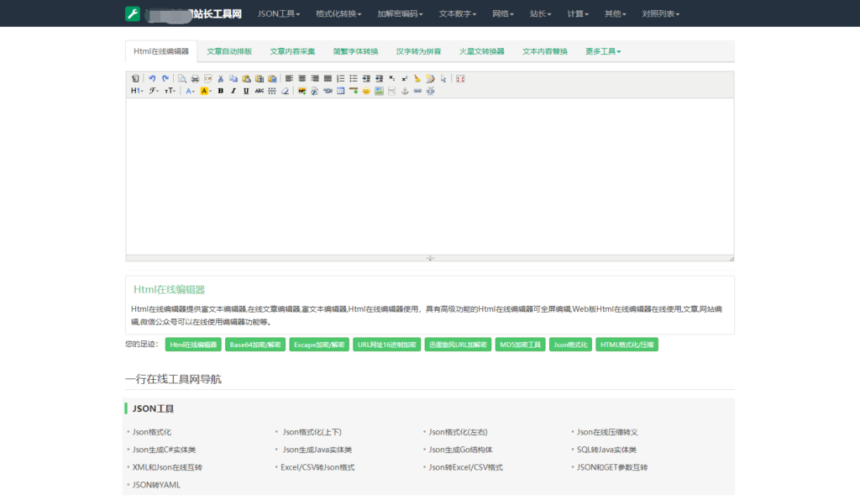Expand the JSON工具 navigation menu
Viewport: 860px width, 500px height.
pos(278,13)
